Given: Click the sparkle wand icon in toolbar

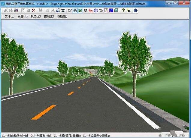Looking at the screenshot, I should point(6,11).
